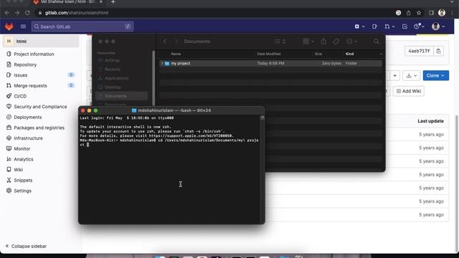Open Monitor in sidebar
Screen dimensions: 459x258
(x=22, y=149)
